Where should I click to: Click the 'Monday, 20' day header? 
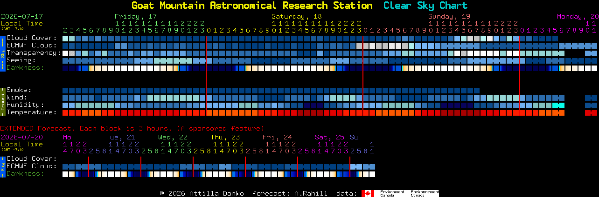click(578, 16)
